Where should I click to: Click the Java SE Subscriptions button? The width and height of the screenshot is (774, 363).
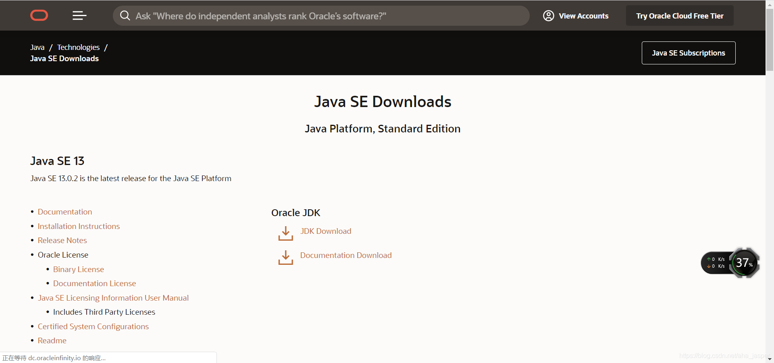pos(689,53)
